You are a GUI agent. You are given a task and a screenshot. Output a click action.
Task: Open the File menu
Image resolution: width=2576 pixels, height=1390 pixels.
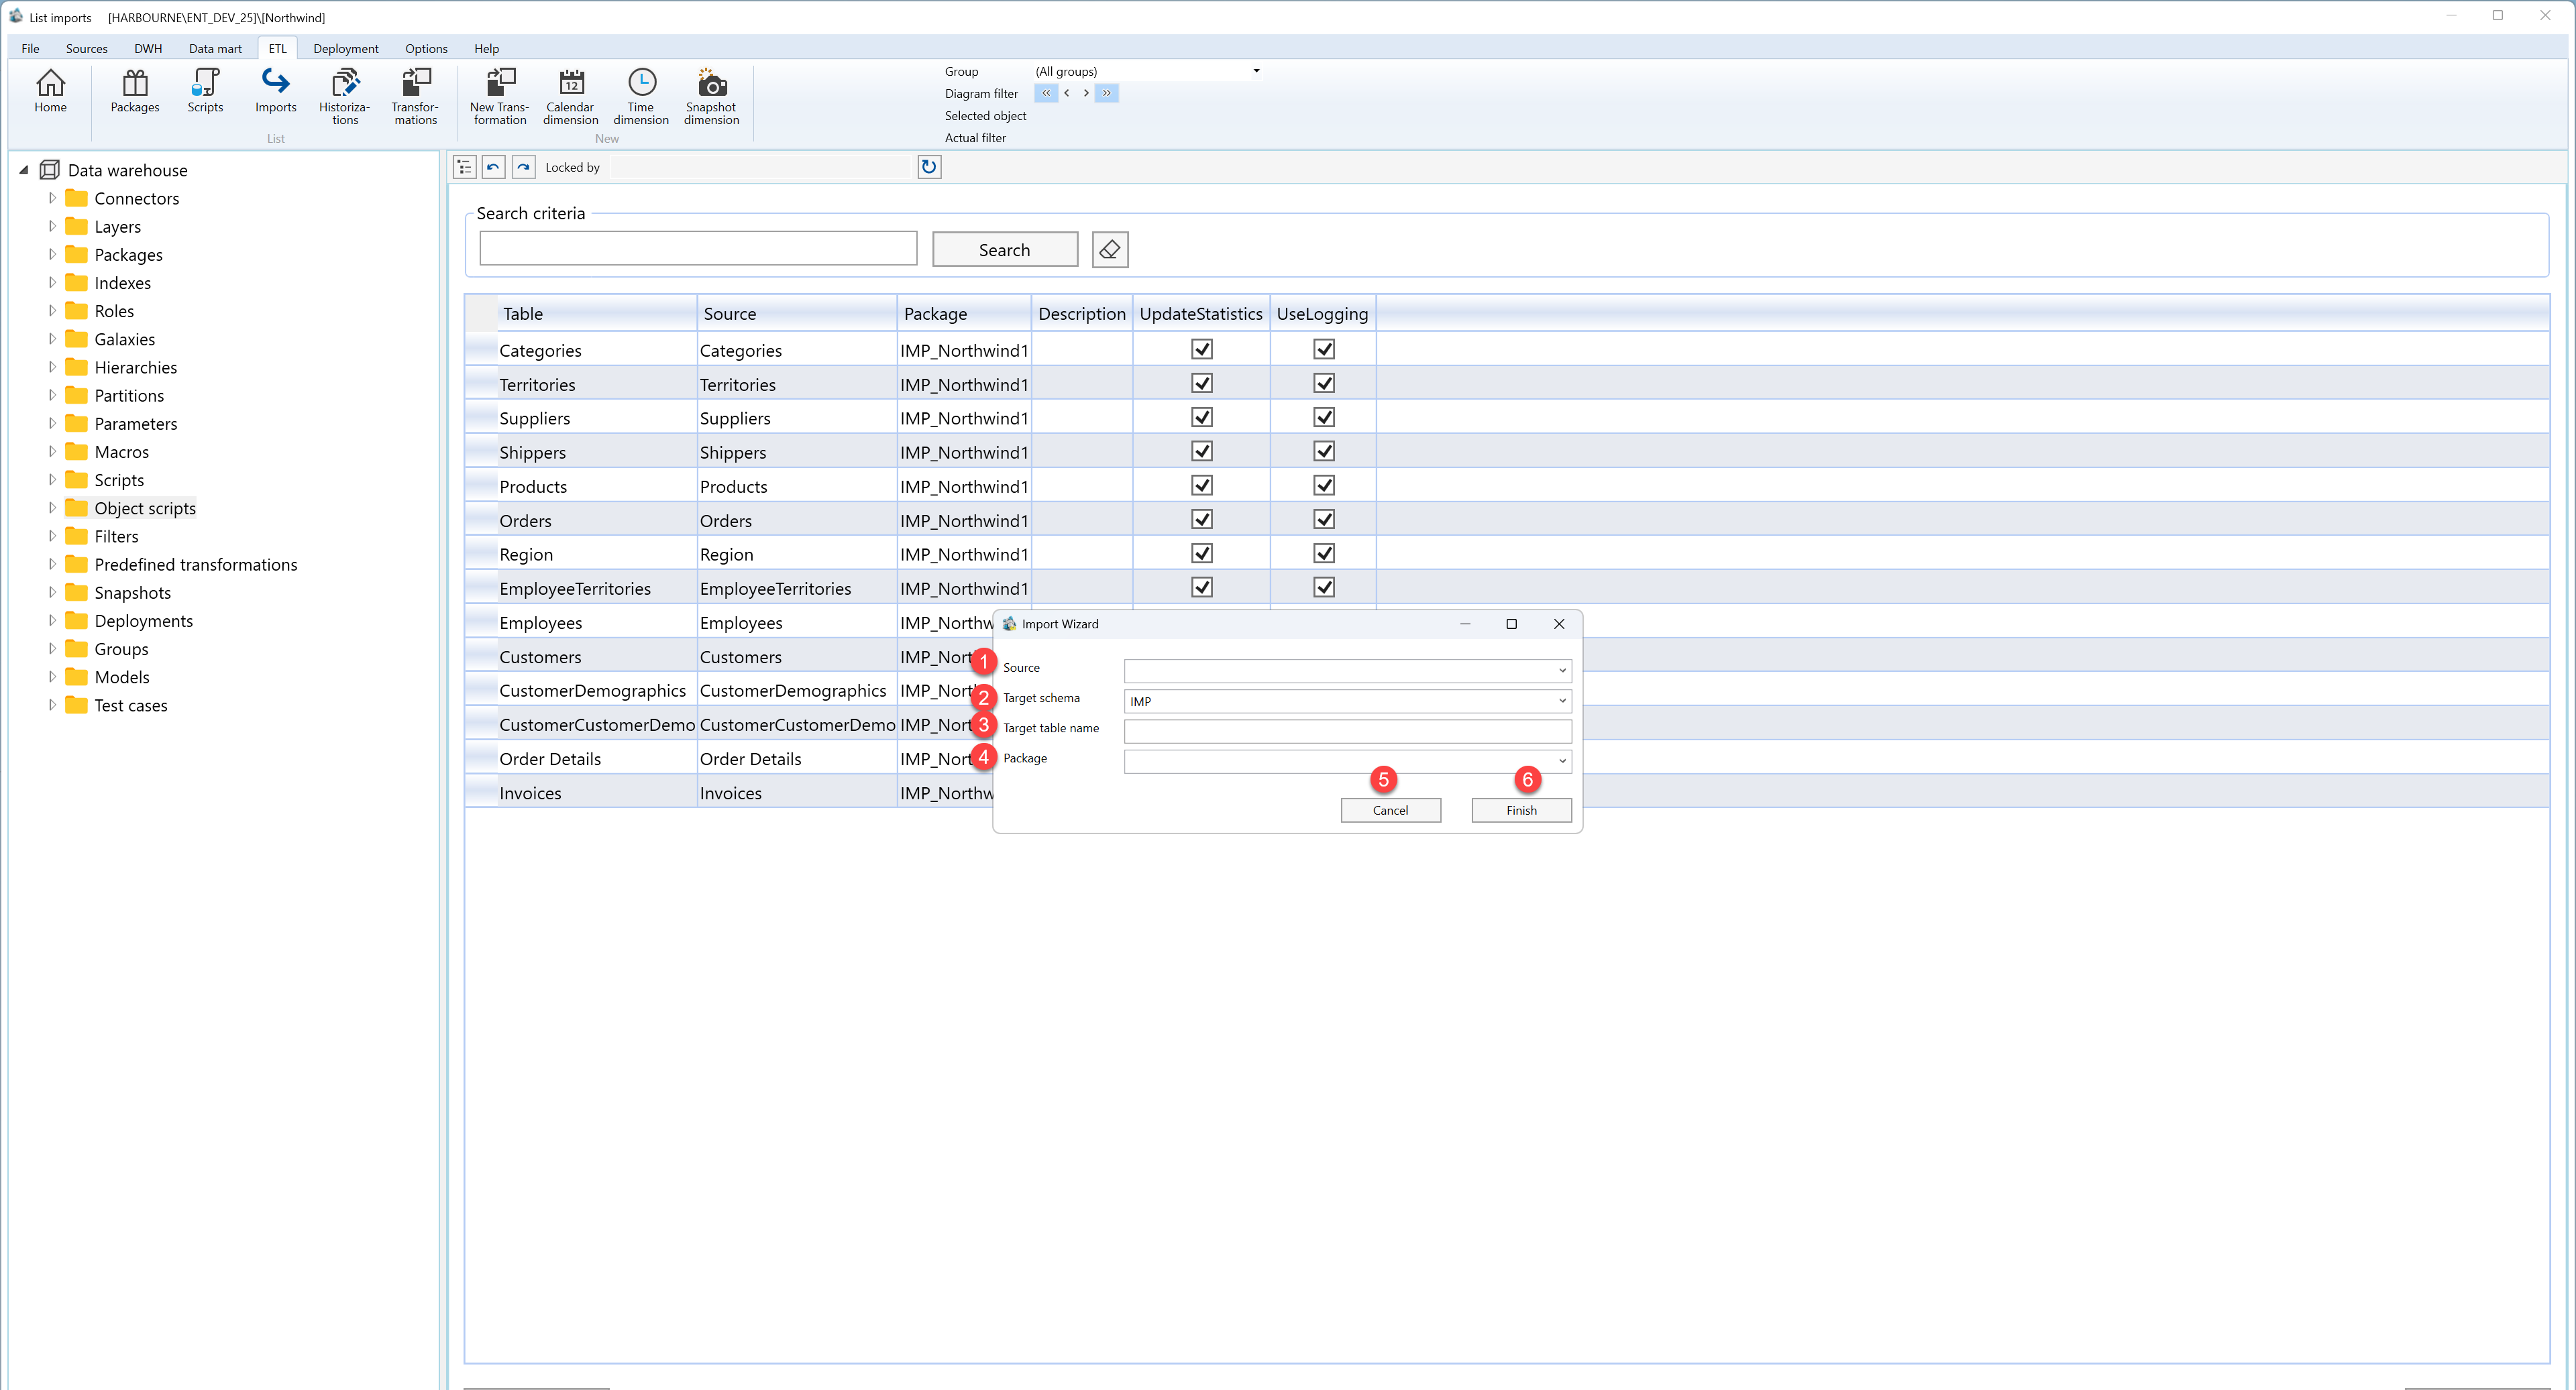[x=30, y=48]
